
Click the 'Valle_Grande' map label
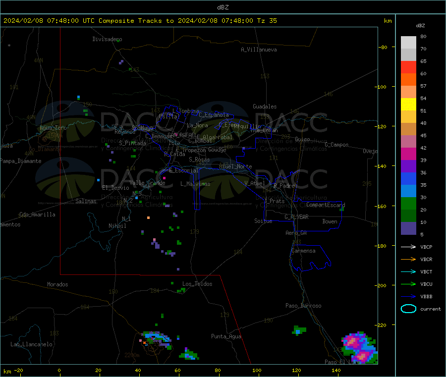tap(147, 183)
